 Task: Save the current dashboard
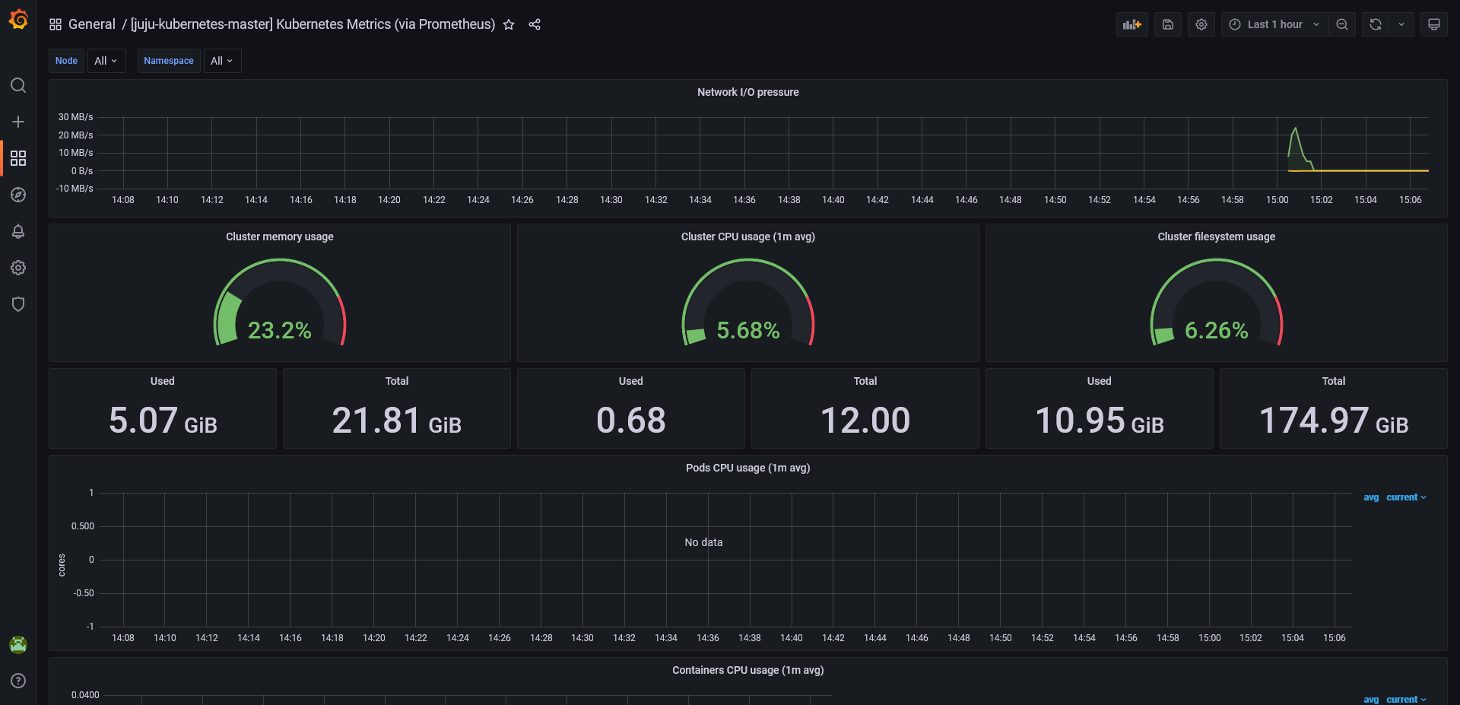pos(1167,24)
